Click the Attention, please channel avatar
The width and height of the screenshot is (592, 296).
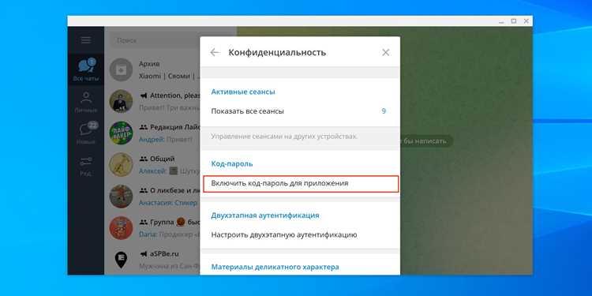pos(122,102)
